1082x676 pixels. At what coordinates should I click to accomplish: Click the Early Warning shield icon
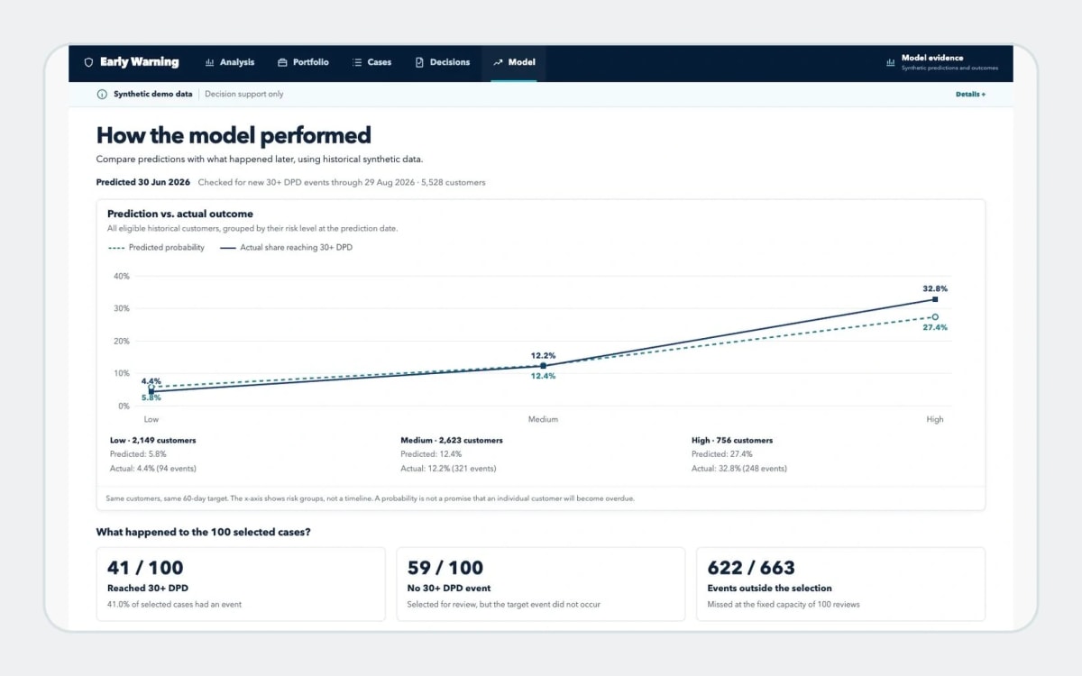[88, 63]
